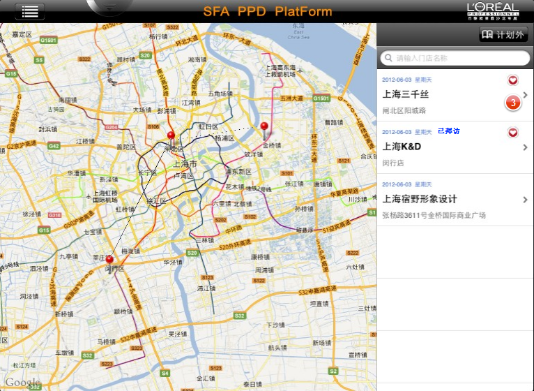Tap the red badge showing 3
Image resolution: width=534 pixels, height=391 pixels.
point(513,103)
